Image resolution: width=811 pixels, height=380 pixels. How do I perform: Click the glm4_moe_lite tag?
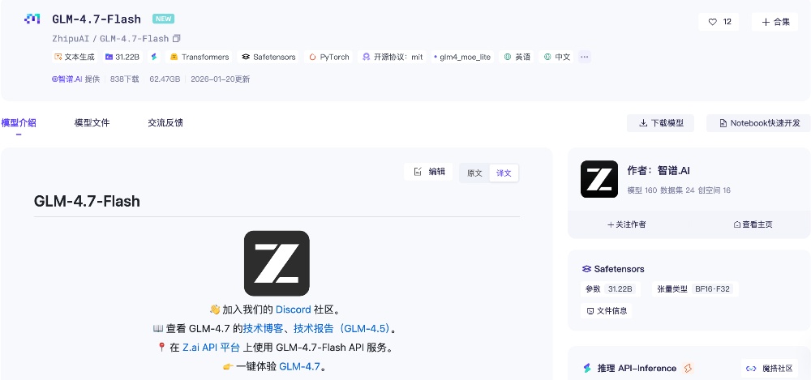(462, 57)
